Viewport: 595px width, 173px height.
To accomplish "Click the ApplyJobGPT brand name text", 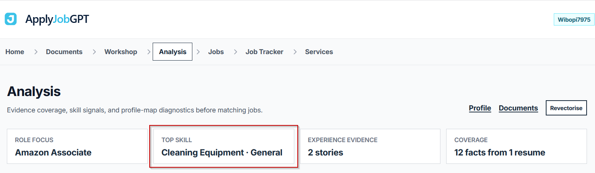I will [x=57, y=19].
